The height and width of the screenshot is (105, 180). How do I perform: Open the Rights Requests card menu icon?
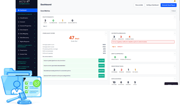point(175,17)
